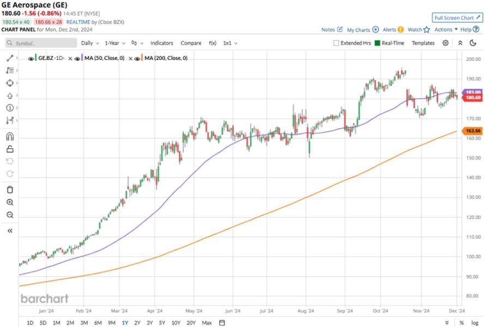
Task: Click the REALTIME link
Action: (x=78, y=22)
